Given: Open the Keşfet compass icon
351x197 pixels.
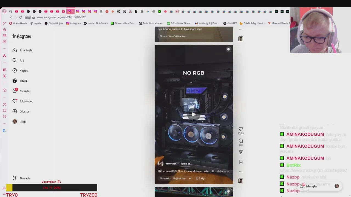Looking at the screenshot, I should coord(15,71).
